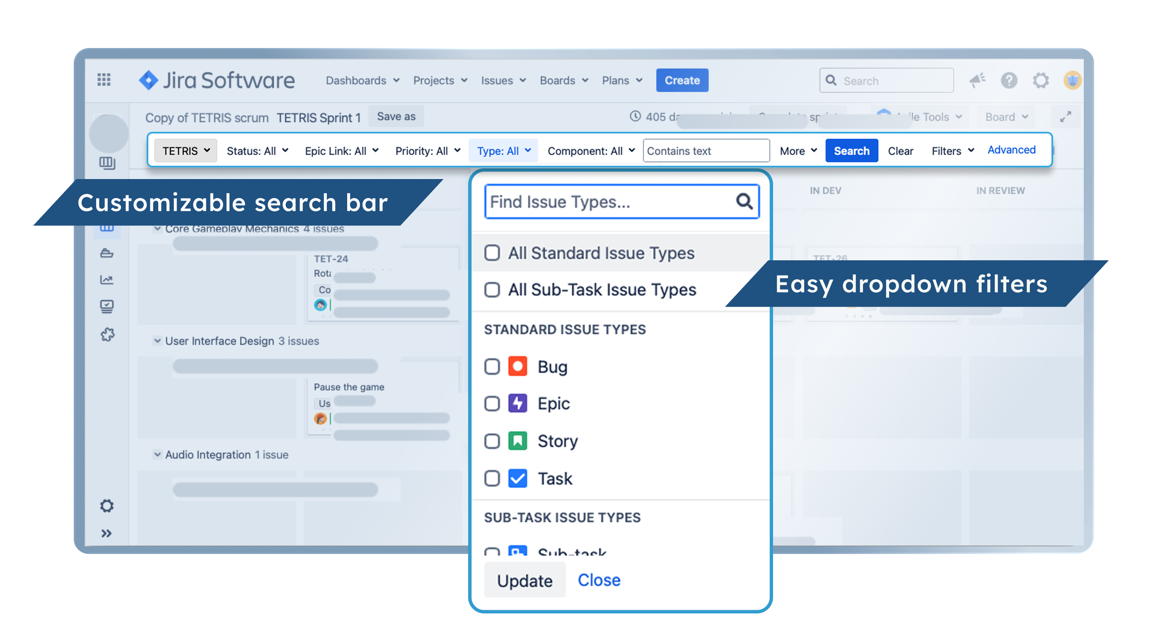The width and height of the screenshot is (1160, 630).
Task: Click the IN REVIEW column header
Action: coord(1000,190)
